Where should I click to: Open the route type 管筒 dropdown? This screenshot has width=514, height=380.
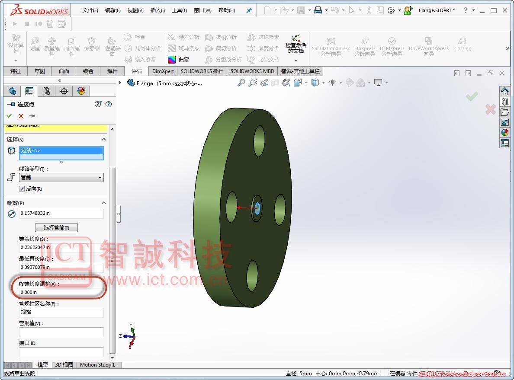click(x=61, y=178)
